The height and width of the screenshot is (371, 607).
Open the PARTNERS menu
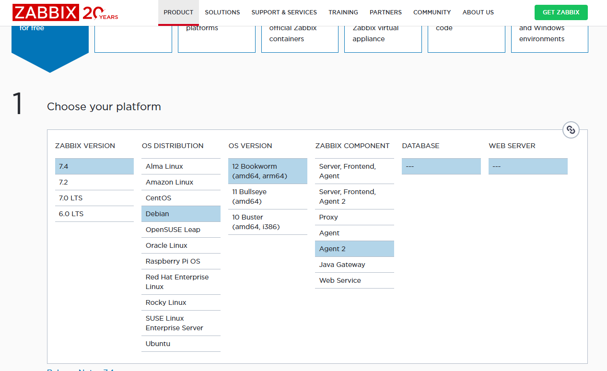pyautogui.click(x=385, y=12)
